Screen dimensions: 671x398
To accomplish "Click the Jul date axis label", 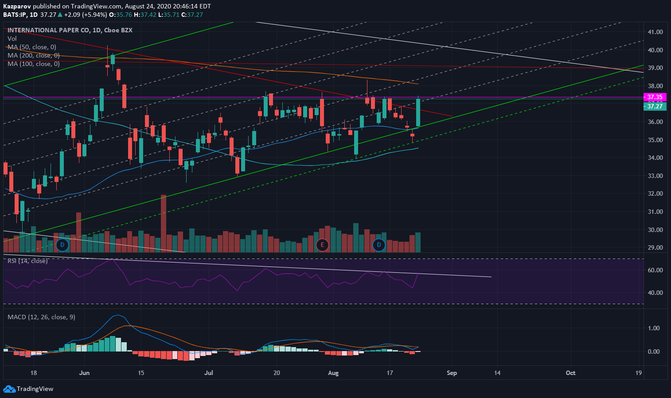I will coord(209,373).
